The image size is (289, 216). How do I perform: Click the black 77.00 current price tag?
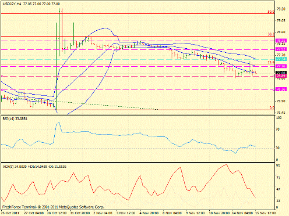click(281, 73)
